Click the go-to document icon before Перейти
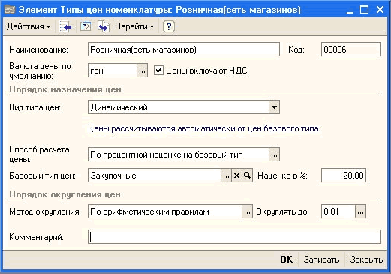 (x=104, y=26)
